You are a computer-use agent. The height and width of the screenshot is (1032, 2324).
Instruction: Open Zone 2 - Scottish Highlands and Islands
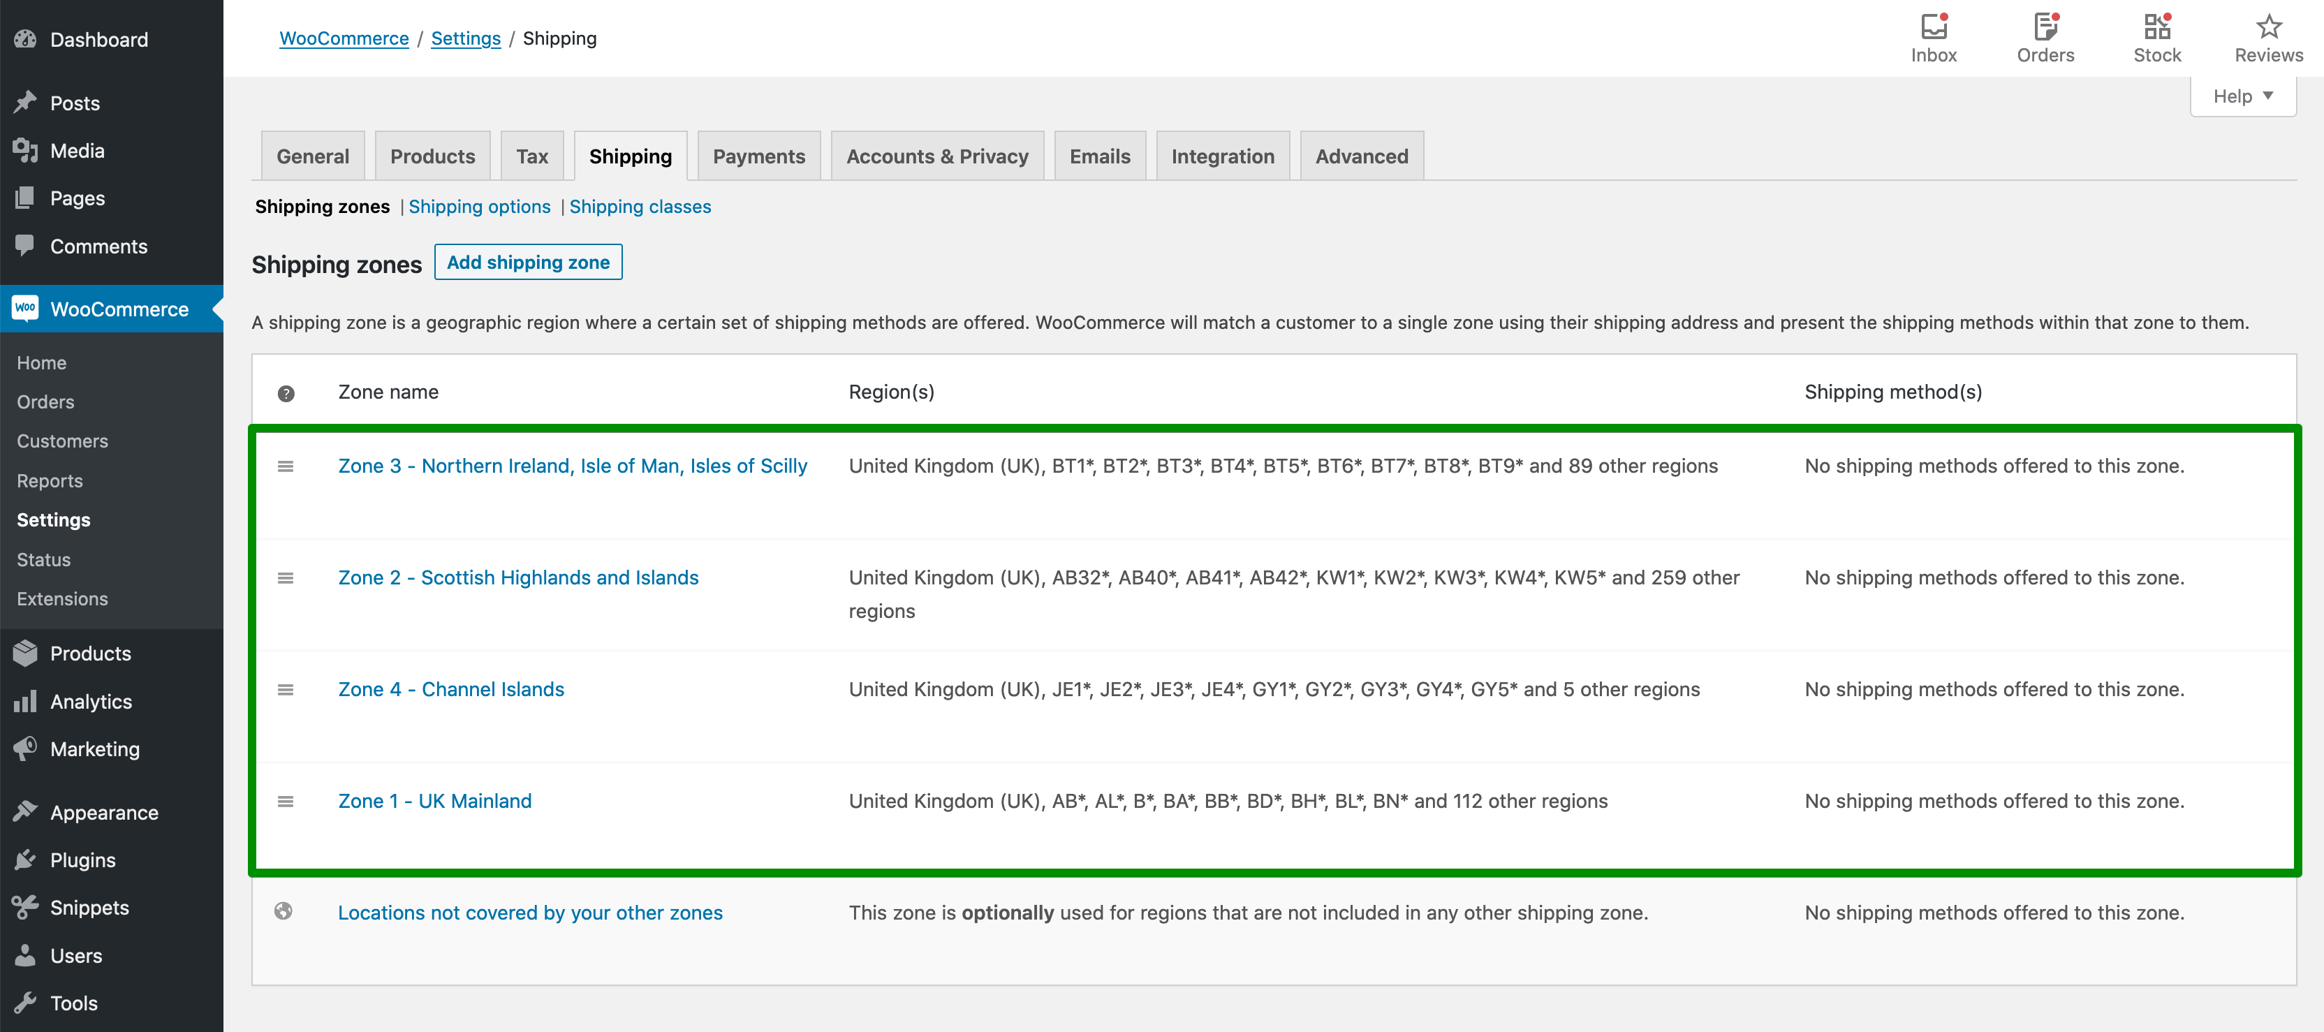(x=518, y=577)
